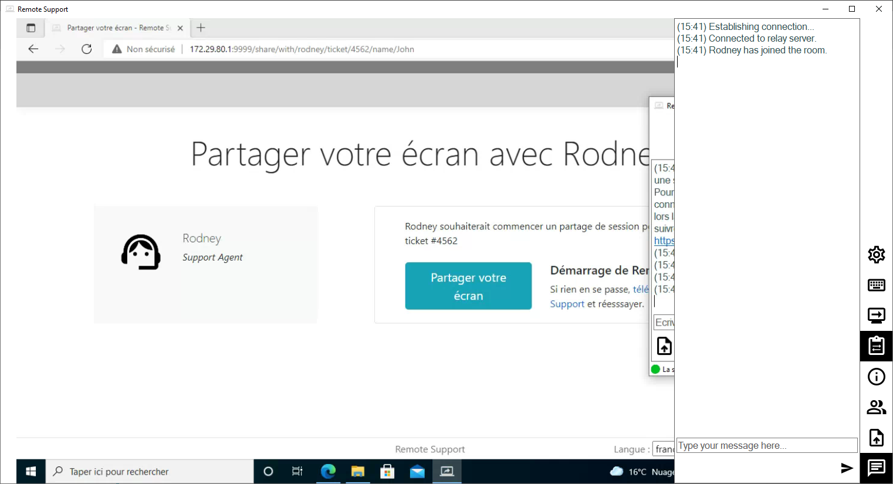Click the file upload icon in sidebar
The height and width of the screenshot is (484, 893).
pos(876,438)
